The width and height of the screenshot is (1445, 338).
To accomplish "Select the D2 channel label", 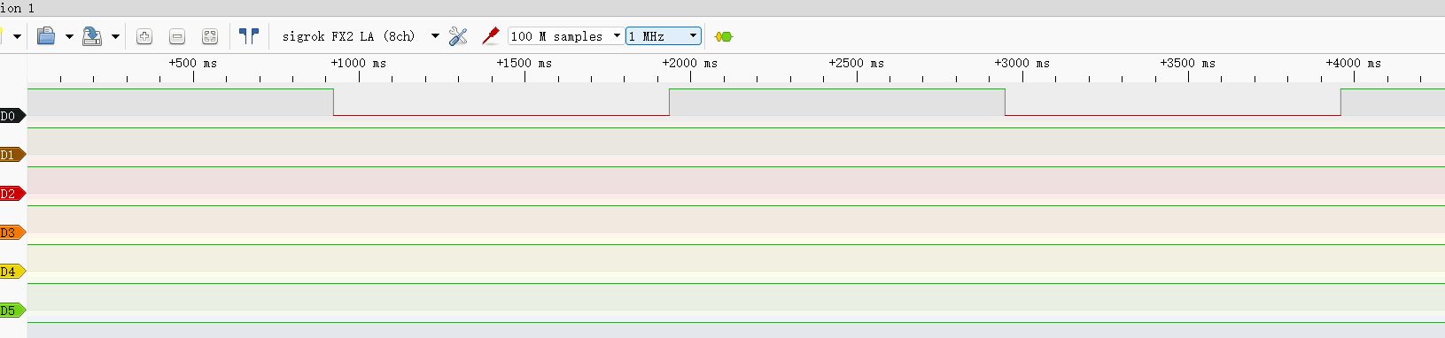I will (12, 194).
